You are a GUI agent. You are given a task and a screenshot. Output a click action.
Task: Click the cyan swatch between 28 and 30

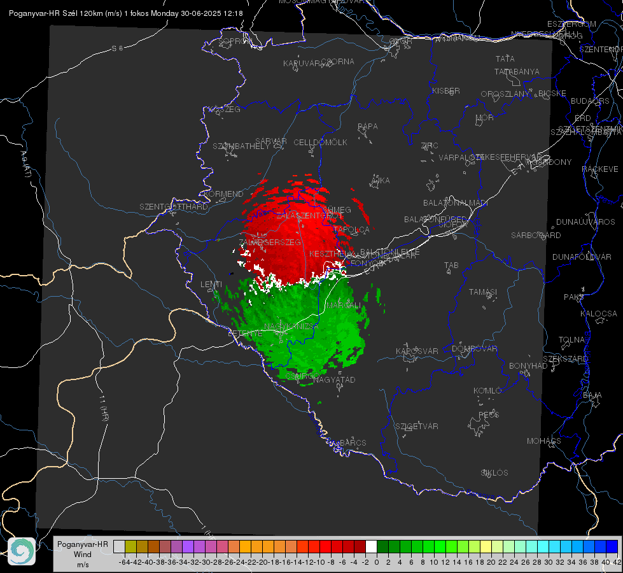point(543,546)
